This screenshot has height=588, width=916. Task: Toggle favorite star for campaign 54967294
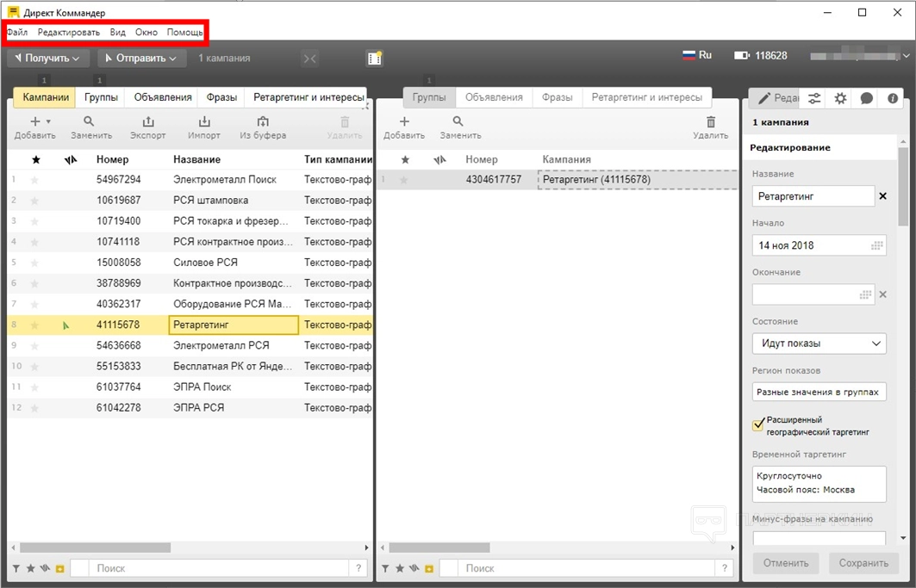pos(35,180)
